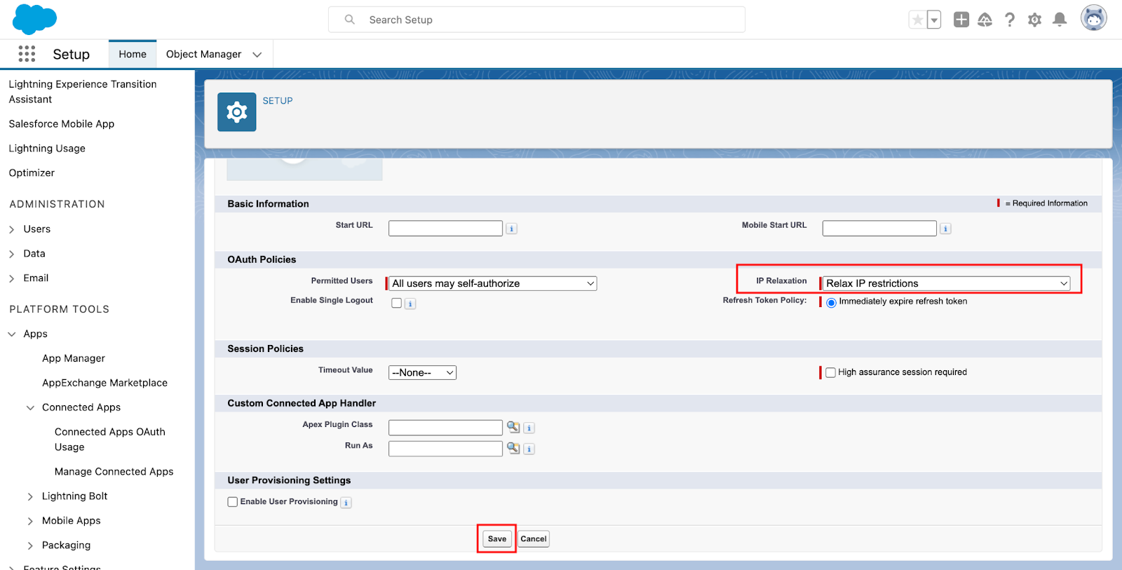Open Optimizer in sidebar
The height and width of the screenshot is (570, 1122).
(32, 173)
